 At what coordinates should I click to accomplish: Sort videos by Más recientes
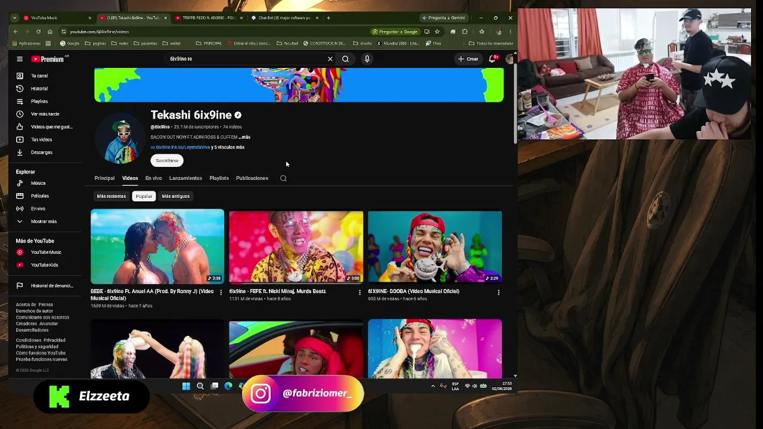click(111, 196)
